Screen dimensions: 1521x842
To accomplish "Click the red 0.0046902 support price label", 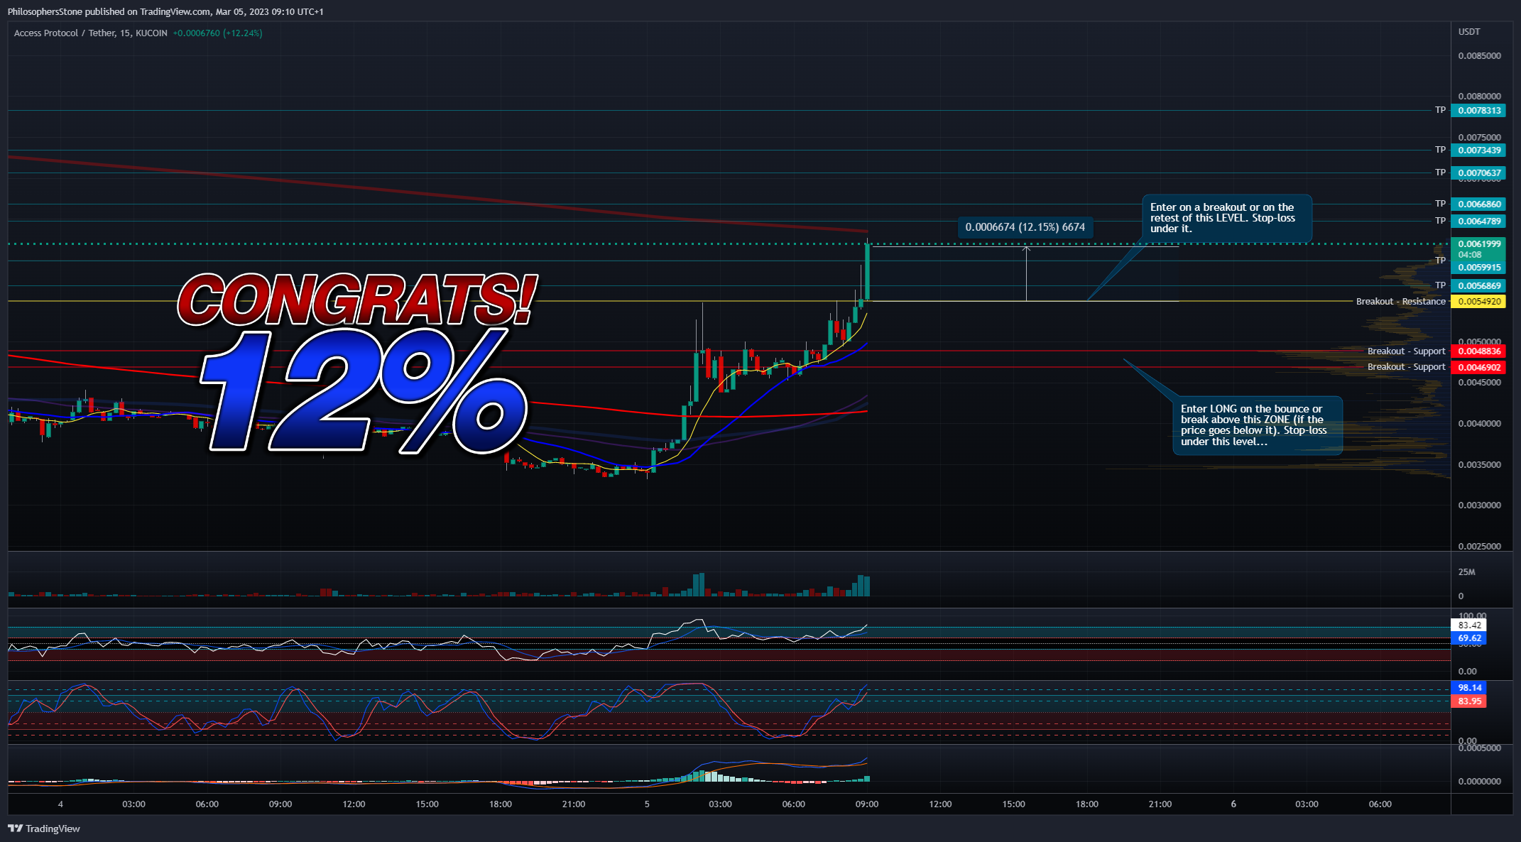I will tap(1479, 367).
